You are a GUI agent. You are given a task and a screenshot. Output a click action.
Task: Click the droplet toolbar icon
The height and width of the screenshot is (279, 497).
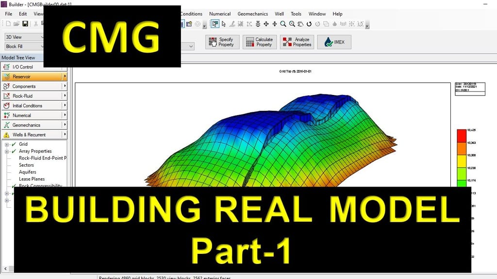(334, 24)
